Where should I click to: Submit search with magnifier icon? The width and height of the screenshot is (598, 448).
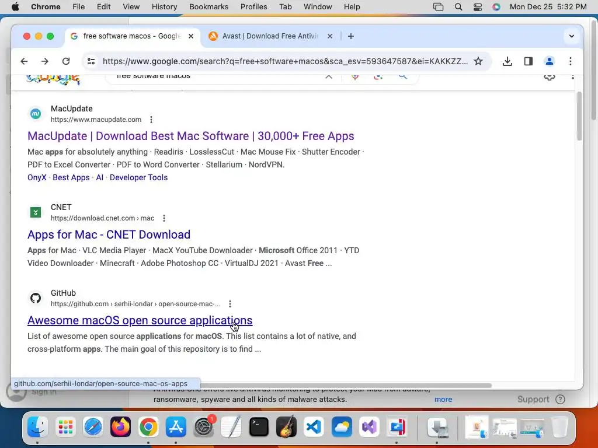click(403, 76)
